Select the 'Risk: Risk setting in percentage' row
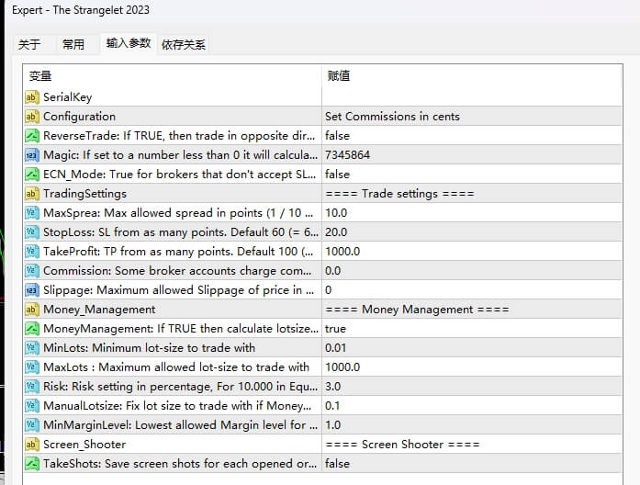The image size is (640, 485). click(x=180, y=387)
